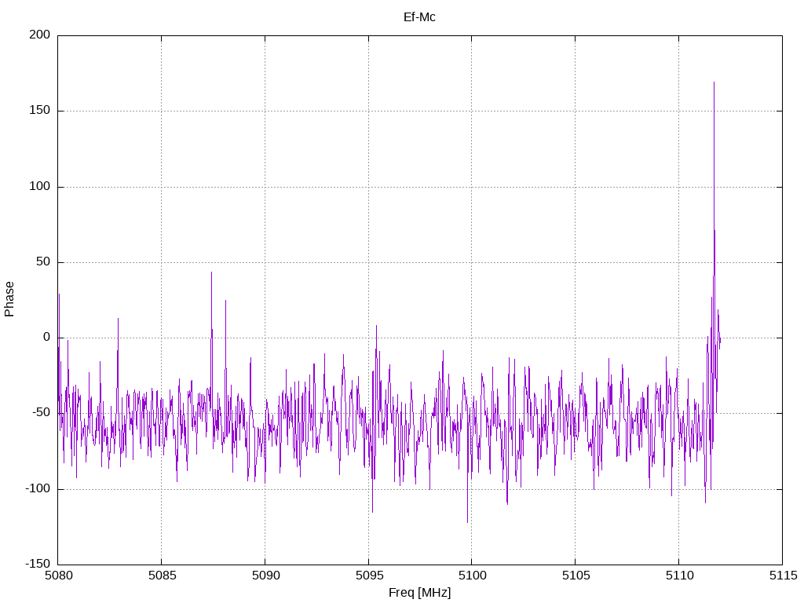Click the 5110 x-axis tick label
The width and height of the screenshot is (804, 603).
pos(678,576)
